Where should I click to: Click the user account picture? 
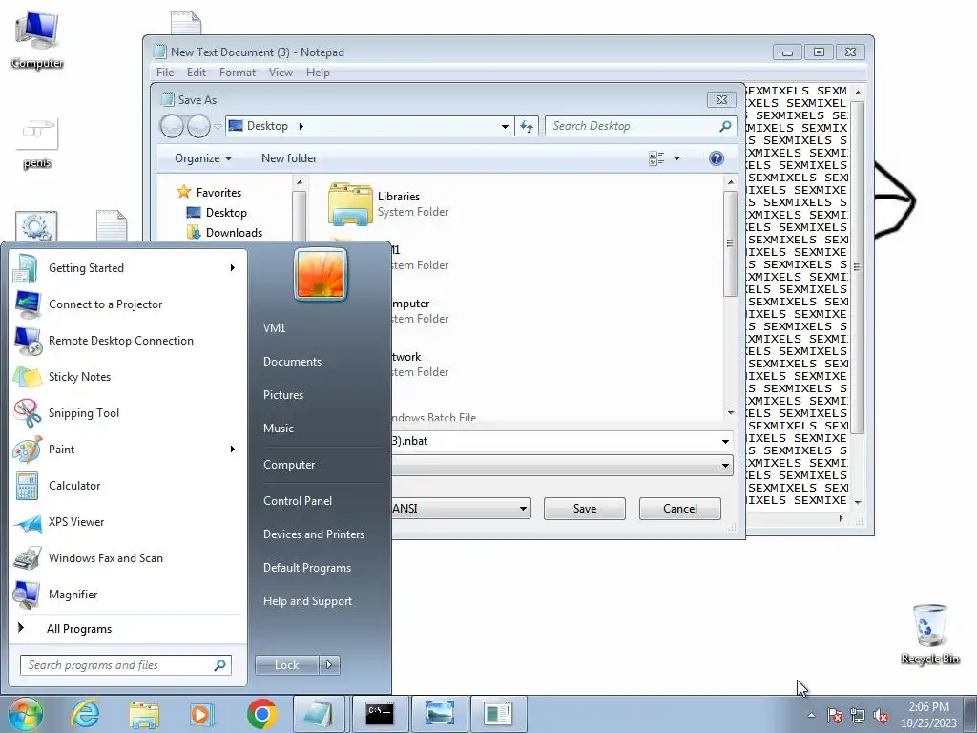click(x=321, y=274)
